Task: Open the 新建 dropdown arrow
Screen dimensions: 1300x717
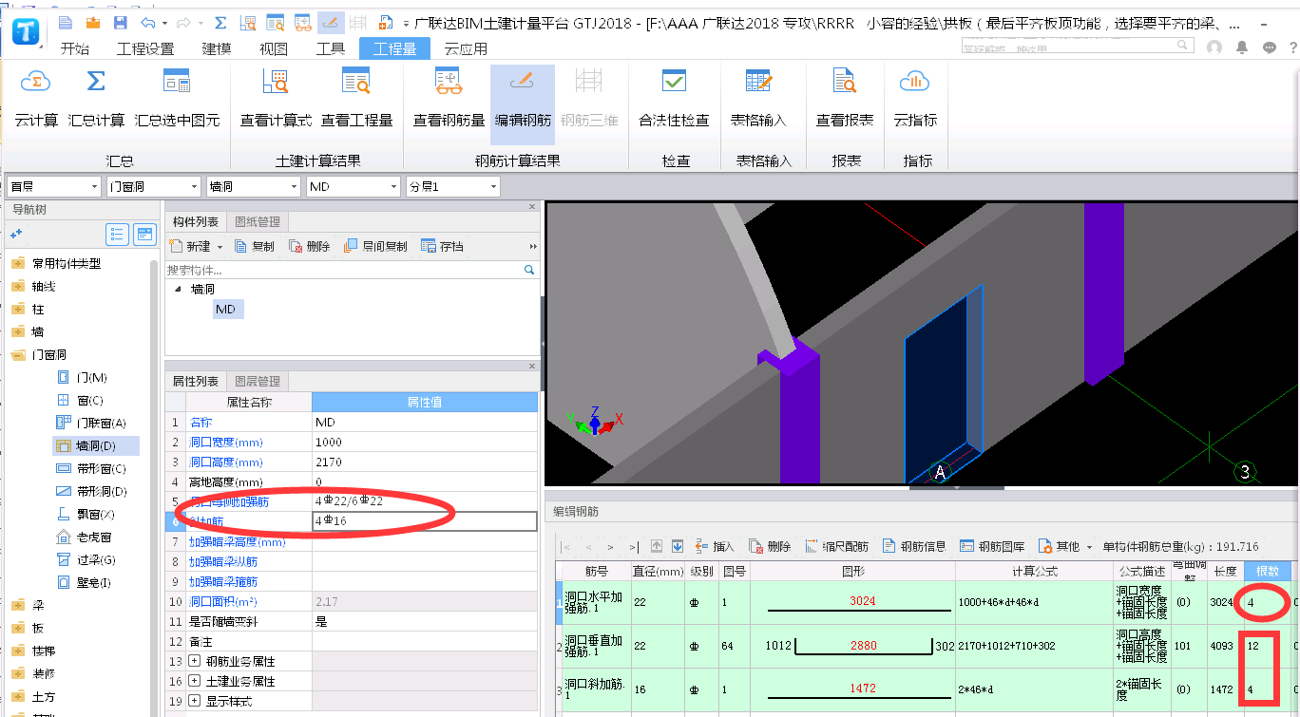Action: tap(220, 247)
